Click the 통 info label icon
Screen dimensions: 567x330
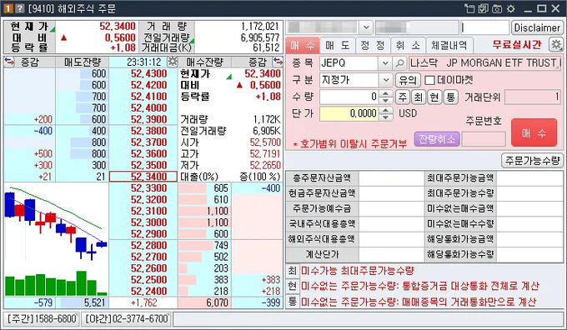coord(292,302)
